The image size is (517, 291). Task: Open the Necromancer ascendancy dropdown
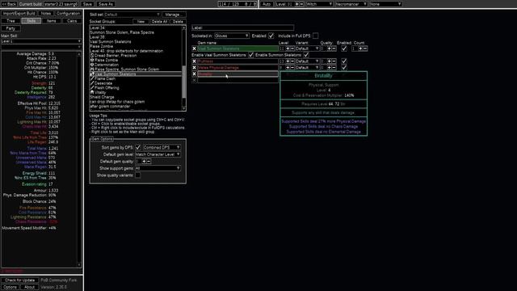351,4
